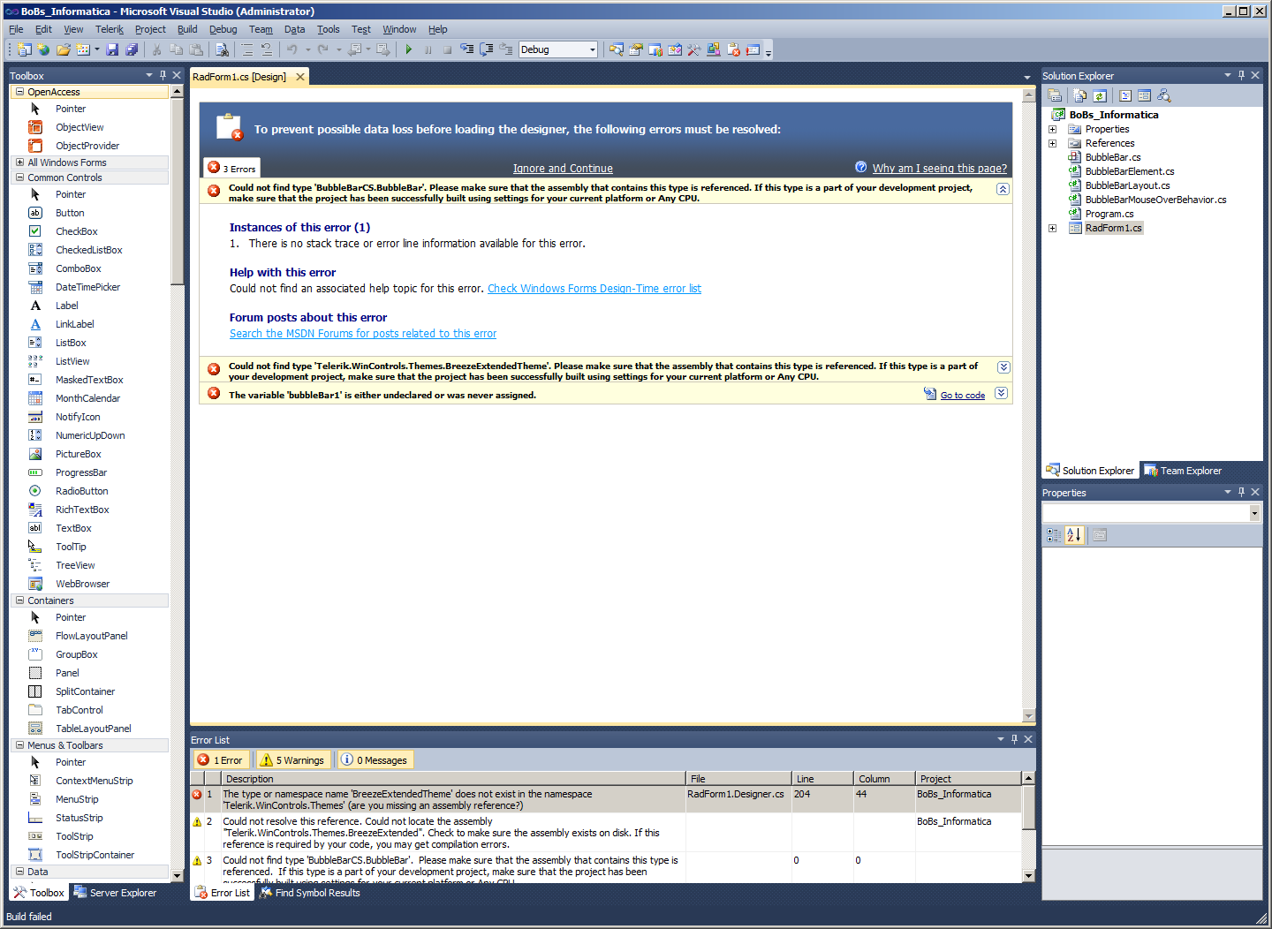
Task: Toggle the 1 Error filter button
Action: pos(221,760)
